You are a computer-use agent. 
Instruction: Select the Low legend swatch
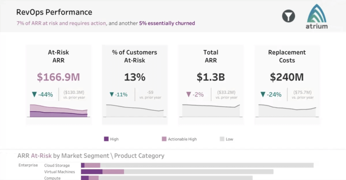222,139
